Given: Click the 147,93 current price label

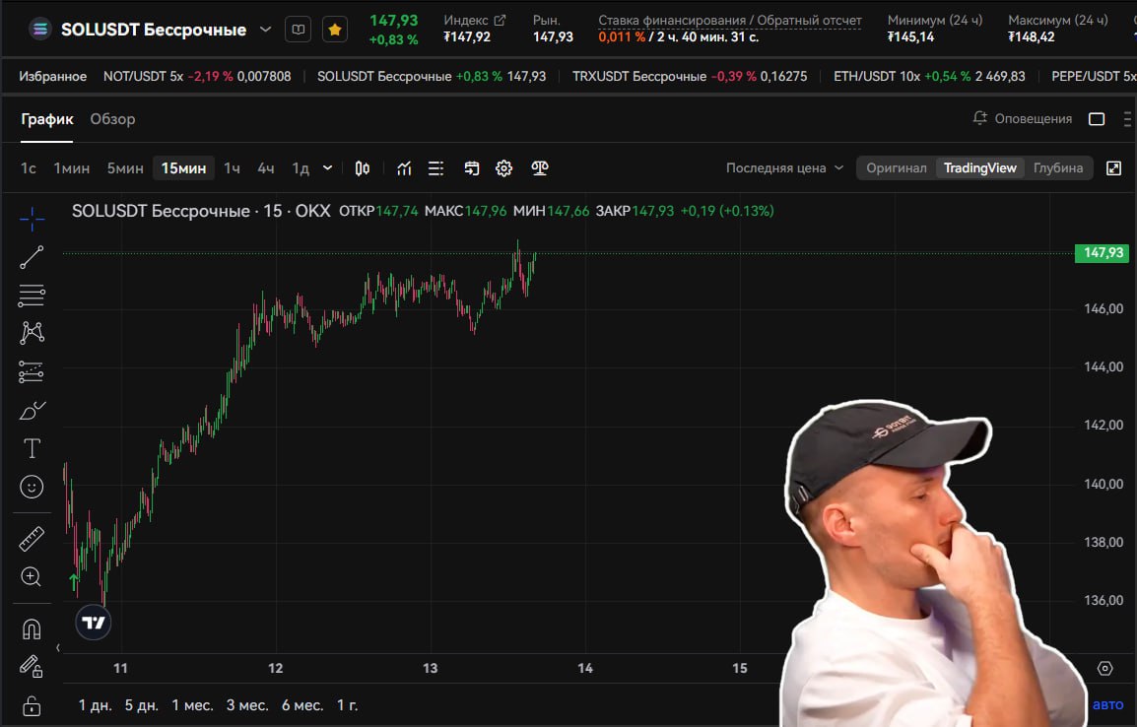Looking at the screenshot, I should click(1102, 253).
